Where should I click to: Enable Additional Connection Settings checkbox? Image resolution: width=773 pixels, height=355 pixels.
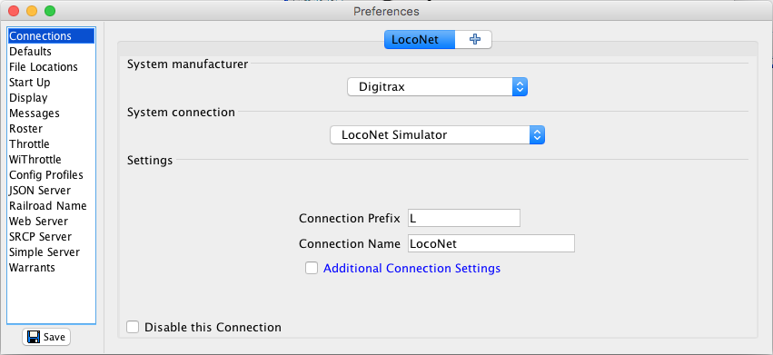click(311, 268)
